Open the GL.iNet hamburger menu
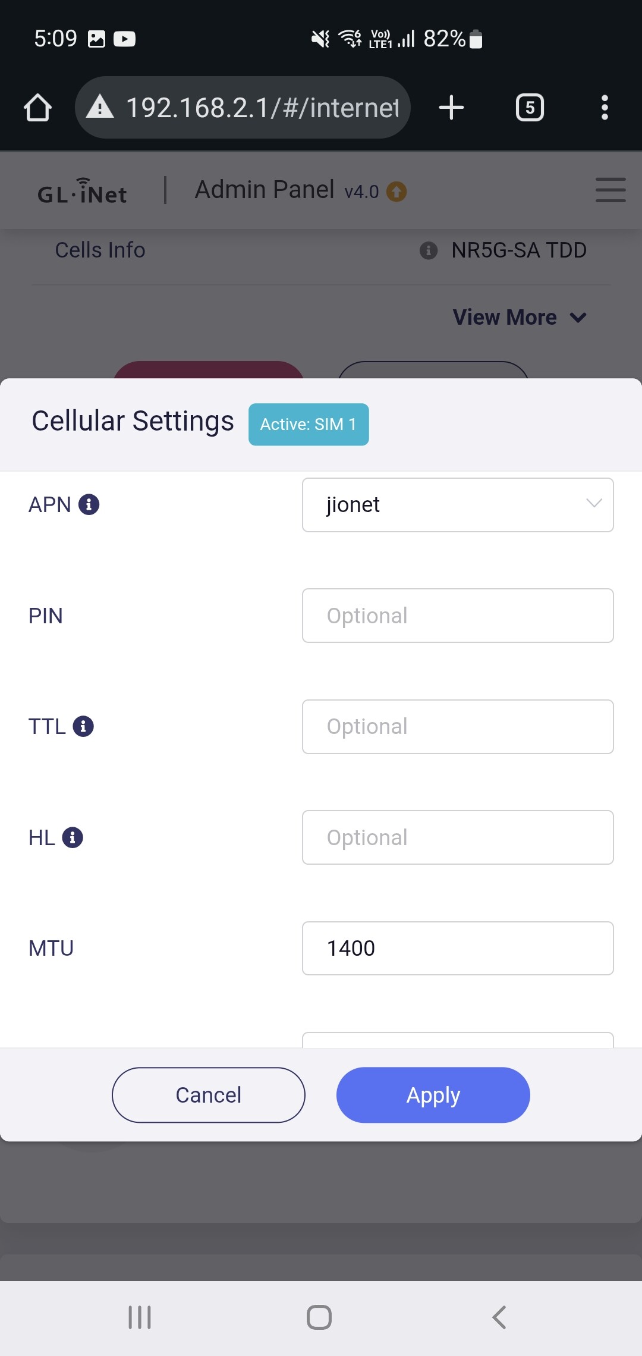Screen dimensions: 642x1356 coord(610,190)
